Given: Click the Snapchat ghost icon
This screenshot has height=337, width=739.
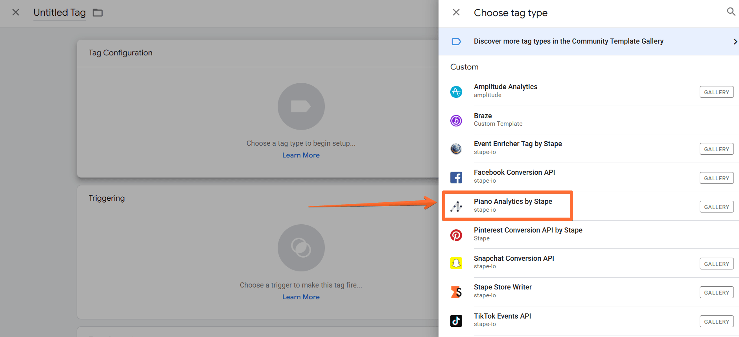Looking at the screenshot, I should [456, 263].
